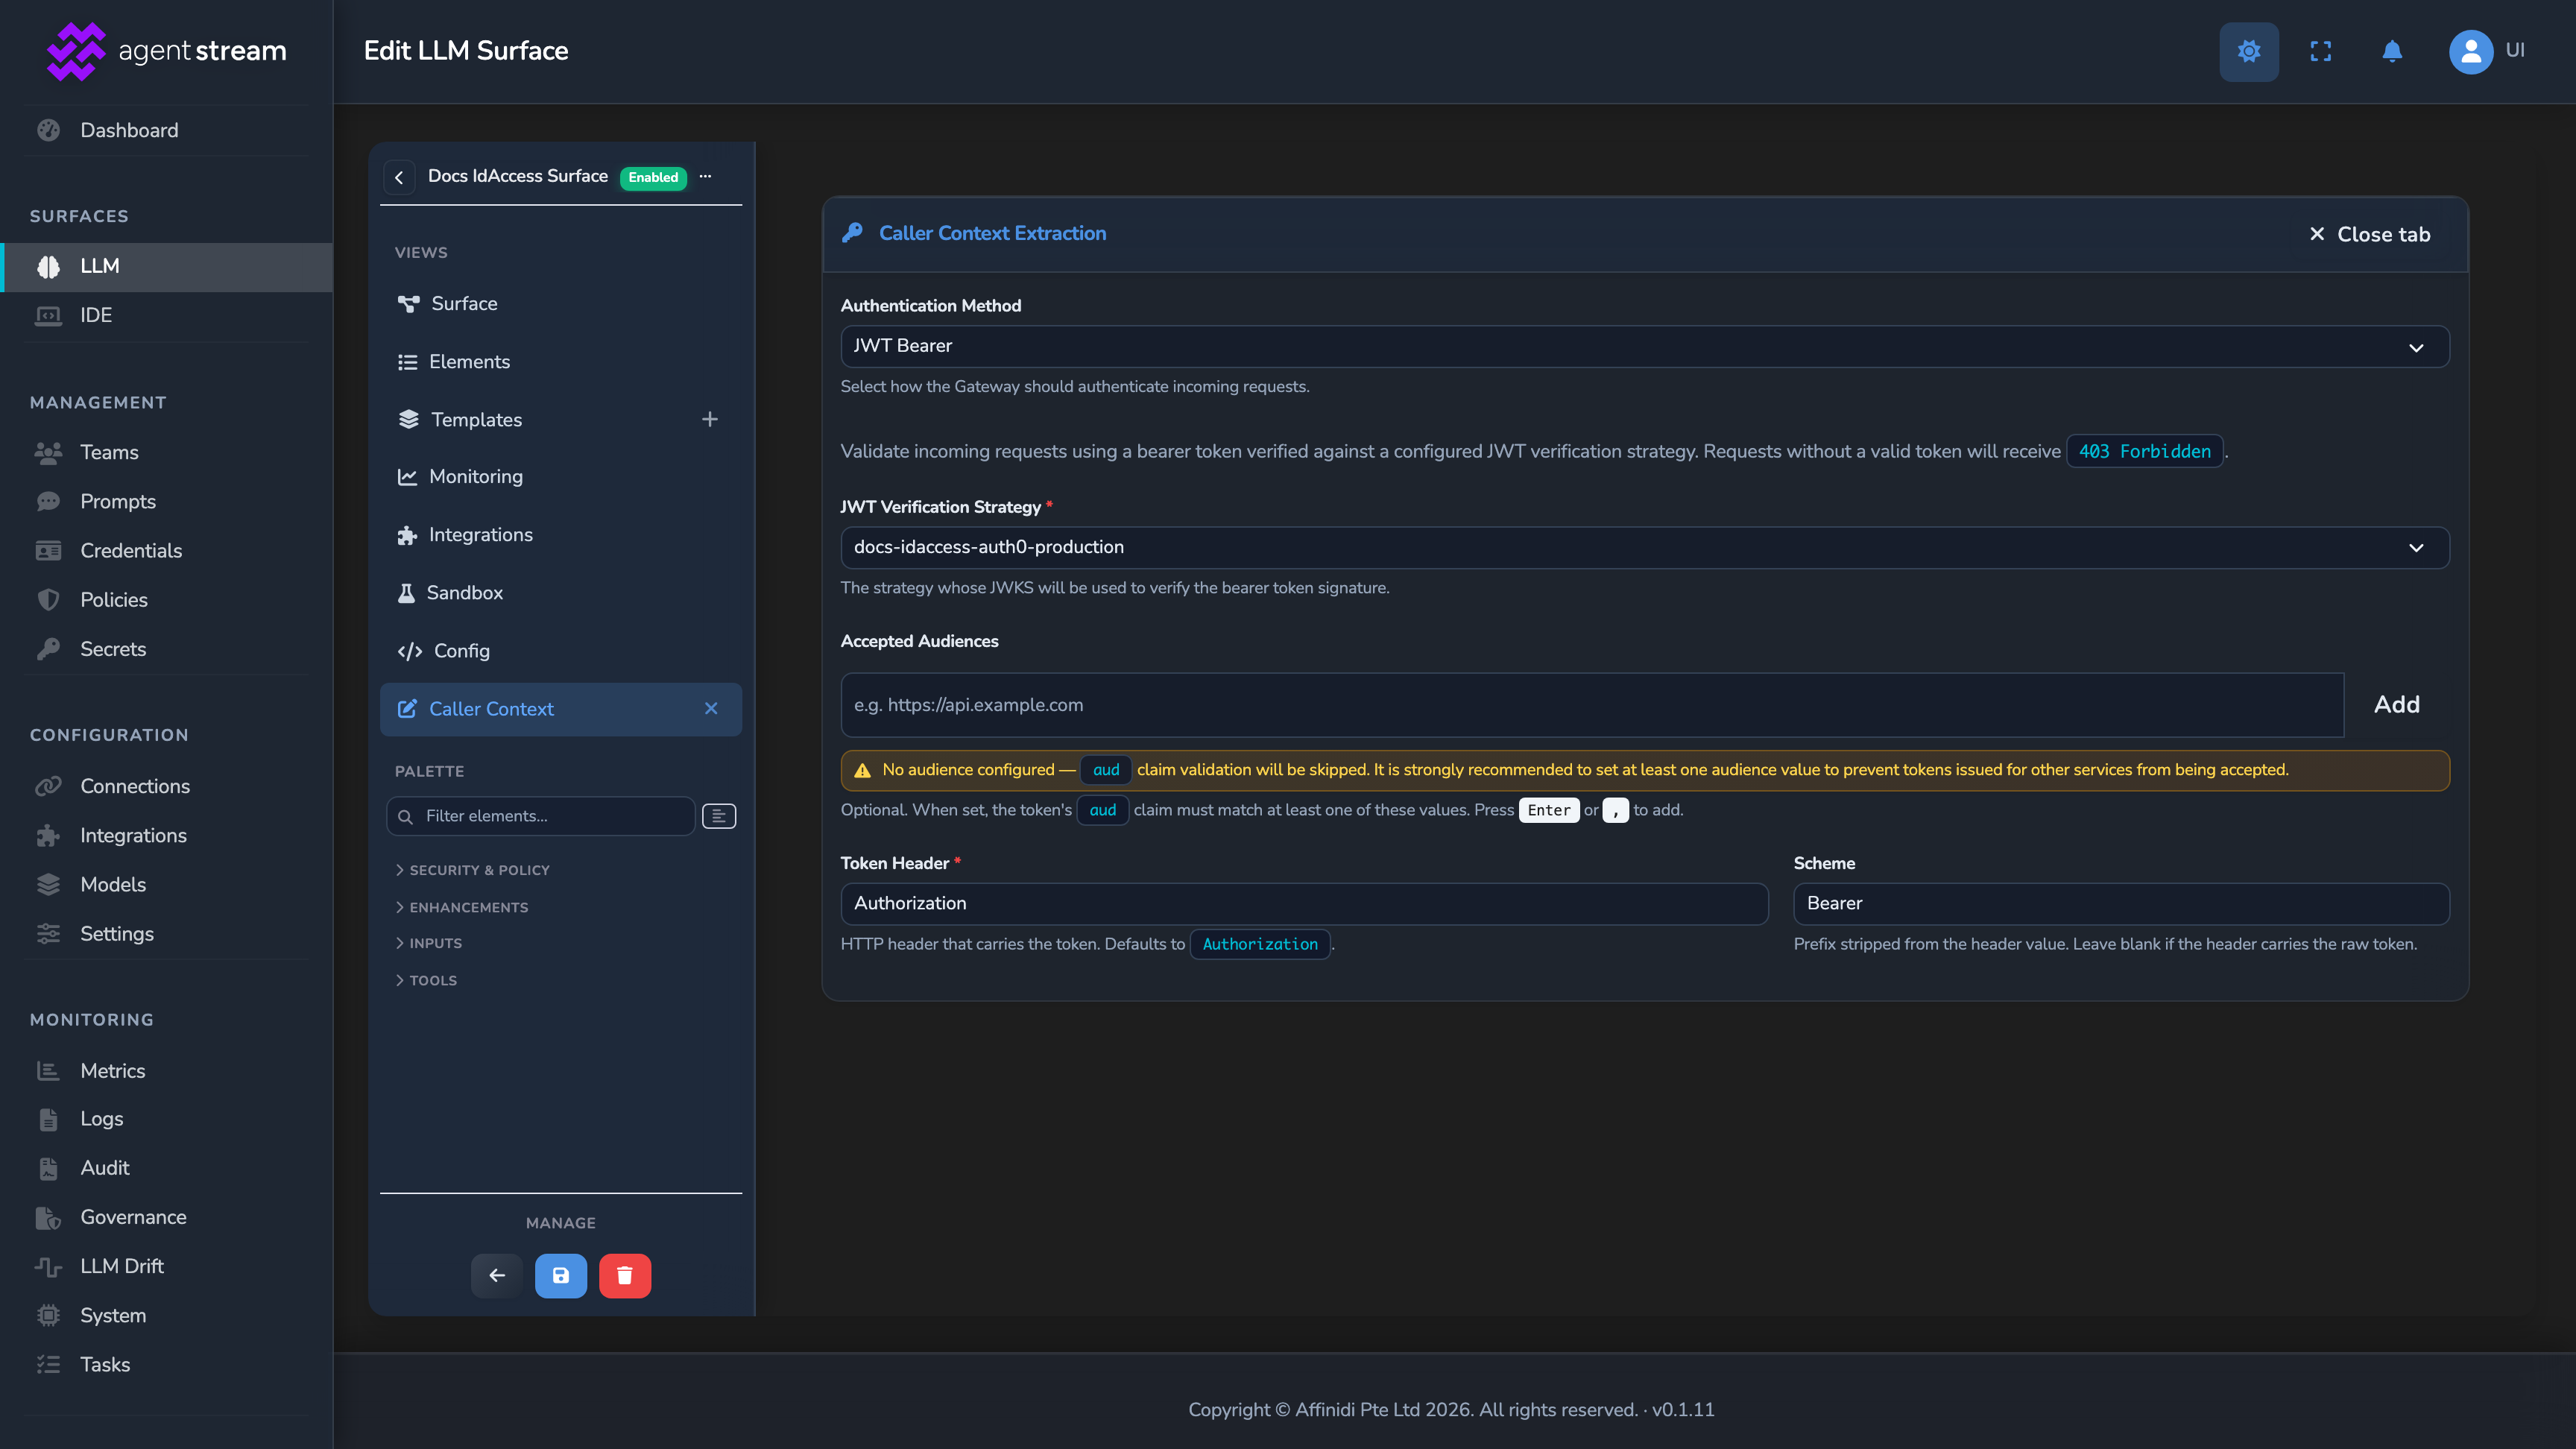Click the back arrow button under Manage

click(x=496, y=1275)
